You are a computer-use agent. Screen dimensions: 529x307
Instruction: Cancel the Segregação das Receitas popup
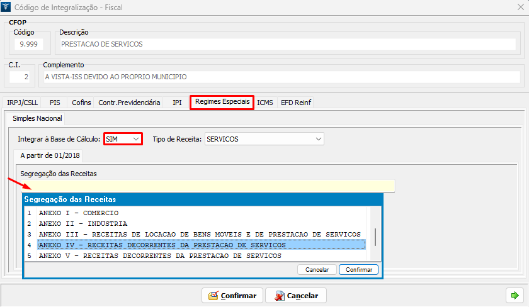tap(317, 270)
